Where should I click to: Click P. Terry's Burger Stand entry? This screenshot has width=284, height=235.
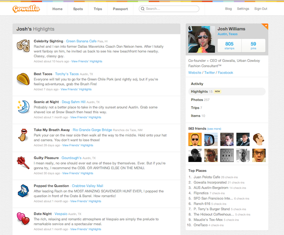click(x=212, y=209)
